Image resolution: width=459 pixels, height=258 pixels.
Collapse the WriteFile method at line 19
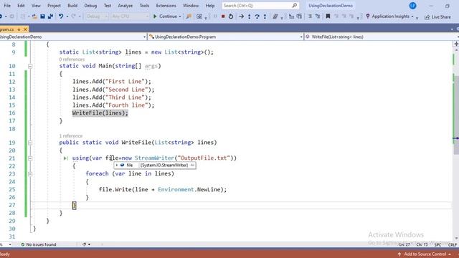pyautogui.click(x=30, y=143)
